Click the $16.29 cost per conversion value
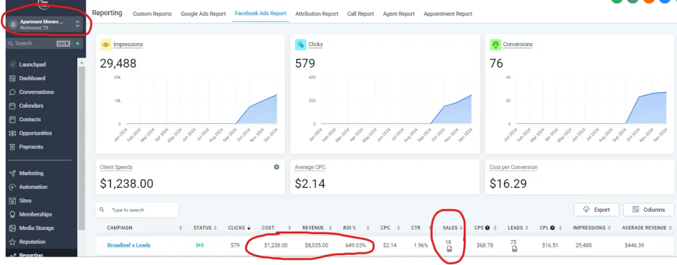Image resolution: width=677 pixels, height=265 pixels. coord(508,183)
